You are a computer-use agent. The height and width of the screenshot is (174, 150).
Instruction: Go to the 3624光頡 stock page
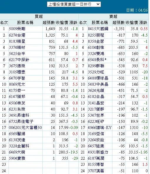click(96, 90)
